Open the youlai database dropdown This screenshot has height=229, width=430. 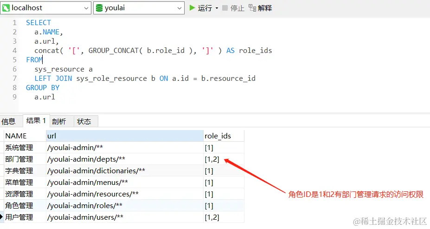coord(139,8)
